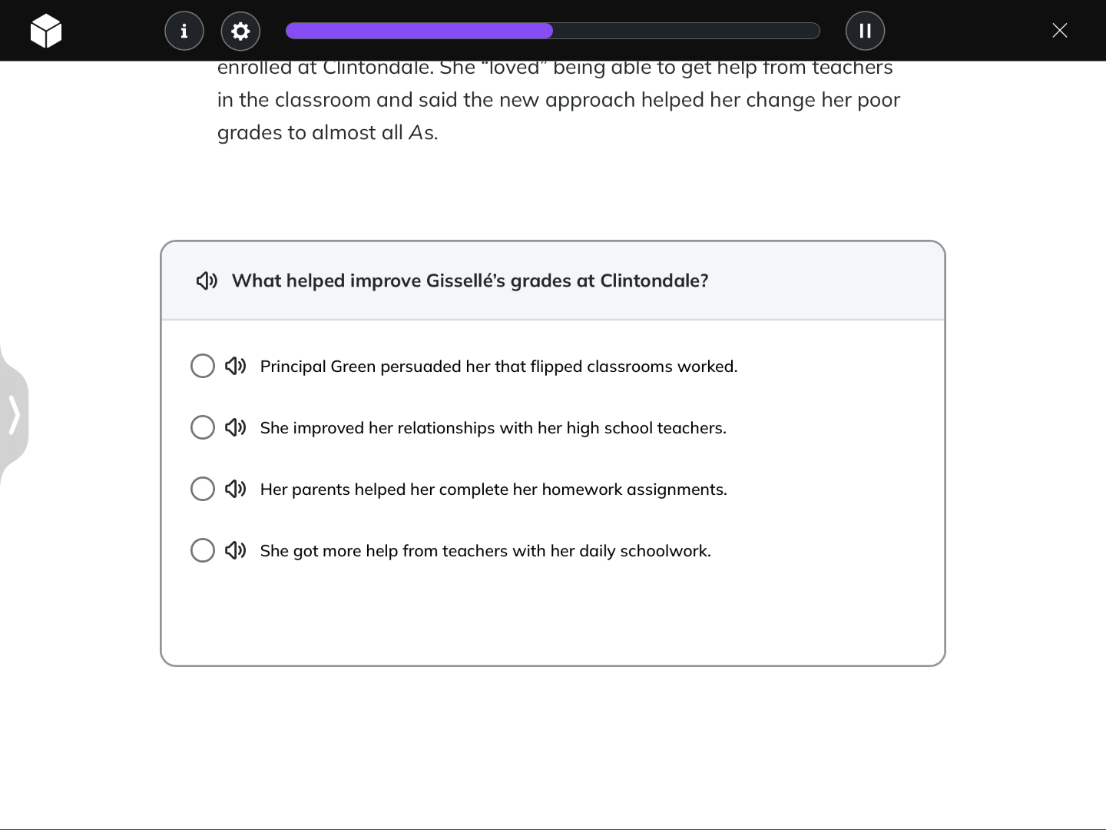The height and width of the screenshot is (830, 1106).
Task: Open settings with the gear icon
Action: coord(240,31)
